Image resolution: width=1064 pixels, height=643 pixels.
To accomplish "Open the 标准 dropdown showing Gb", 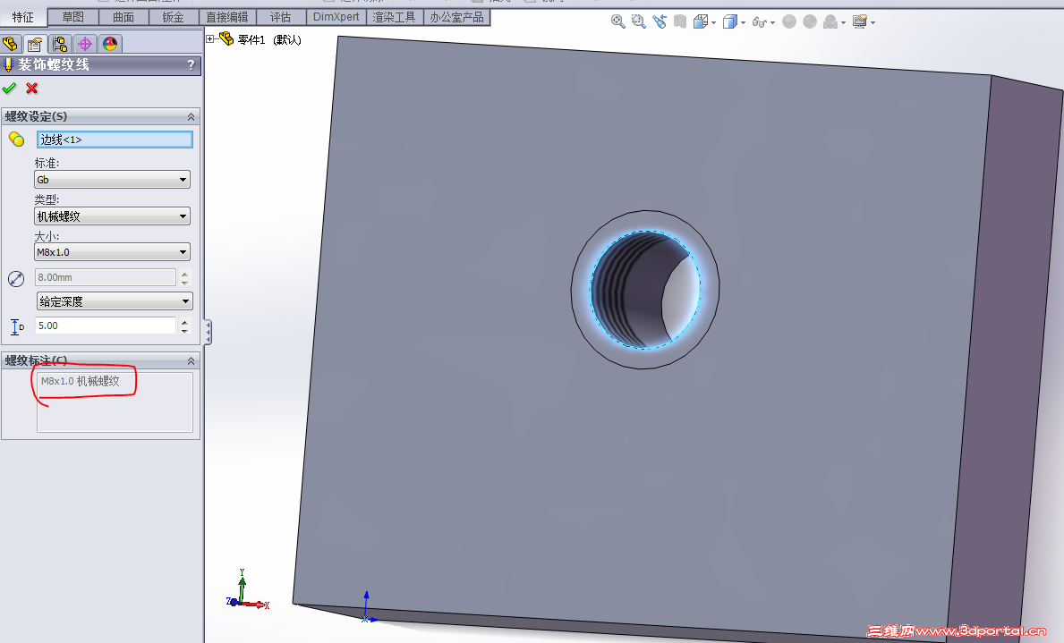I will coord(112,180).
